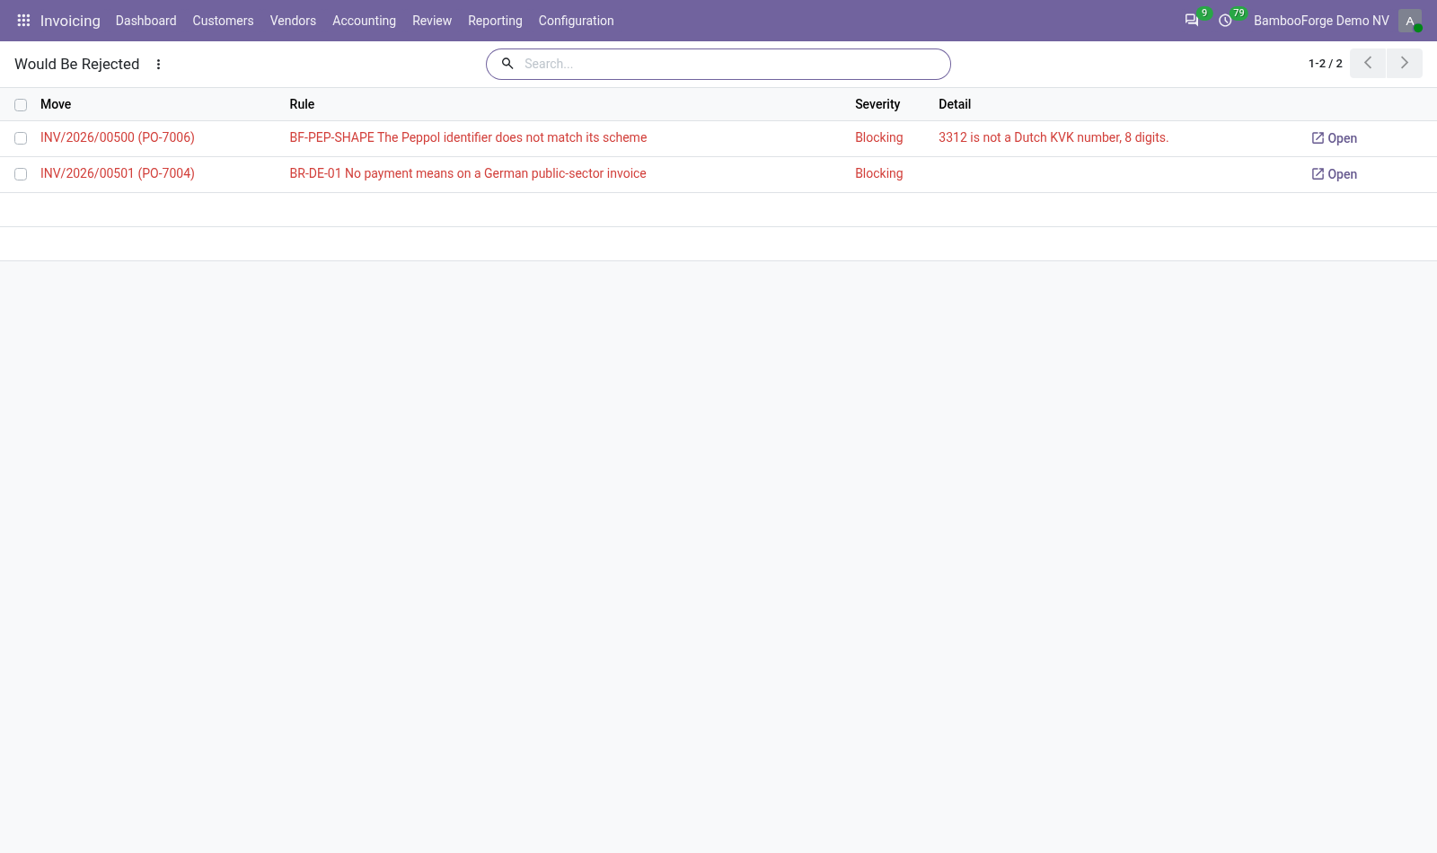Open the Dashboard menu
Viewport: 1437px width, 853px height.
(x=145, y=20)
